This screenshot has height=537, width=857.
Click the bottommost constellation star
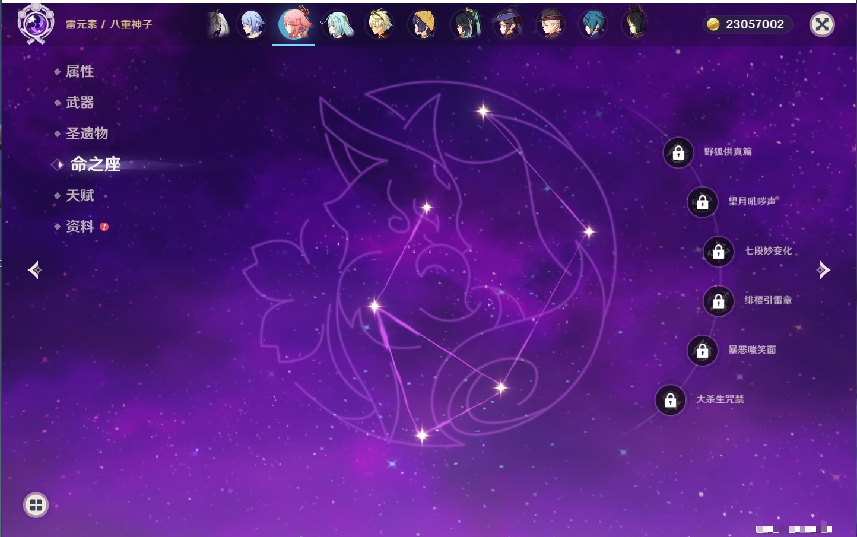click(x=422, y=436)
